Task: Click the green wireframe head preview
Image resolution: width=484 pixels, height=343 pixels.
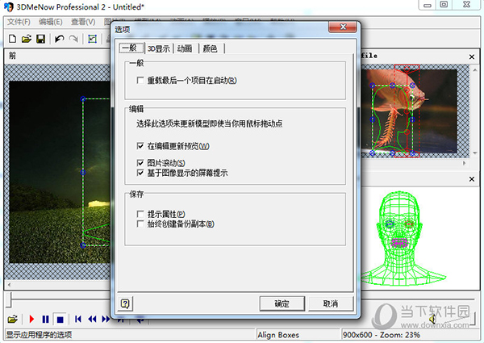Action: click(x=403, y=238)
